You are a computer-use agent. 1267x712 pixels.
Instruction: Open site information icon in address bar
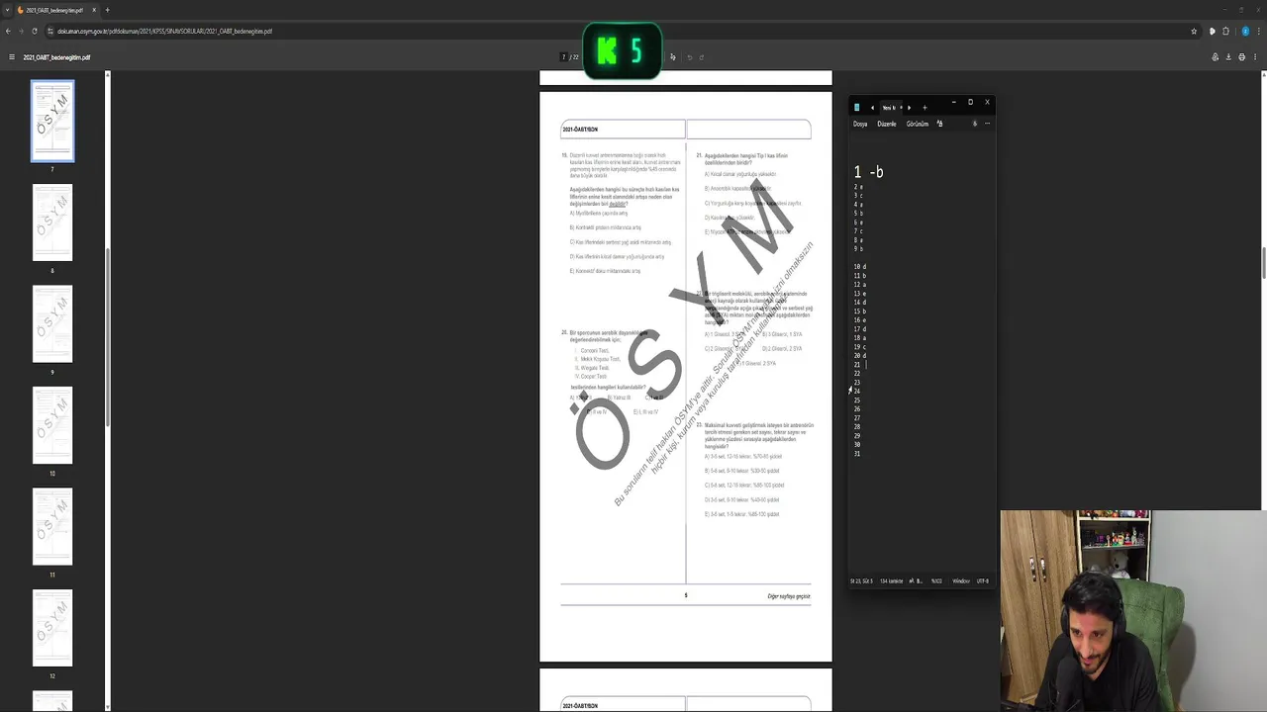coord(49,31)
